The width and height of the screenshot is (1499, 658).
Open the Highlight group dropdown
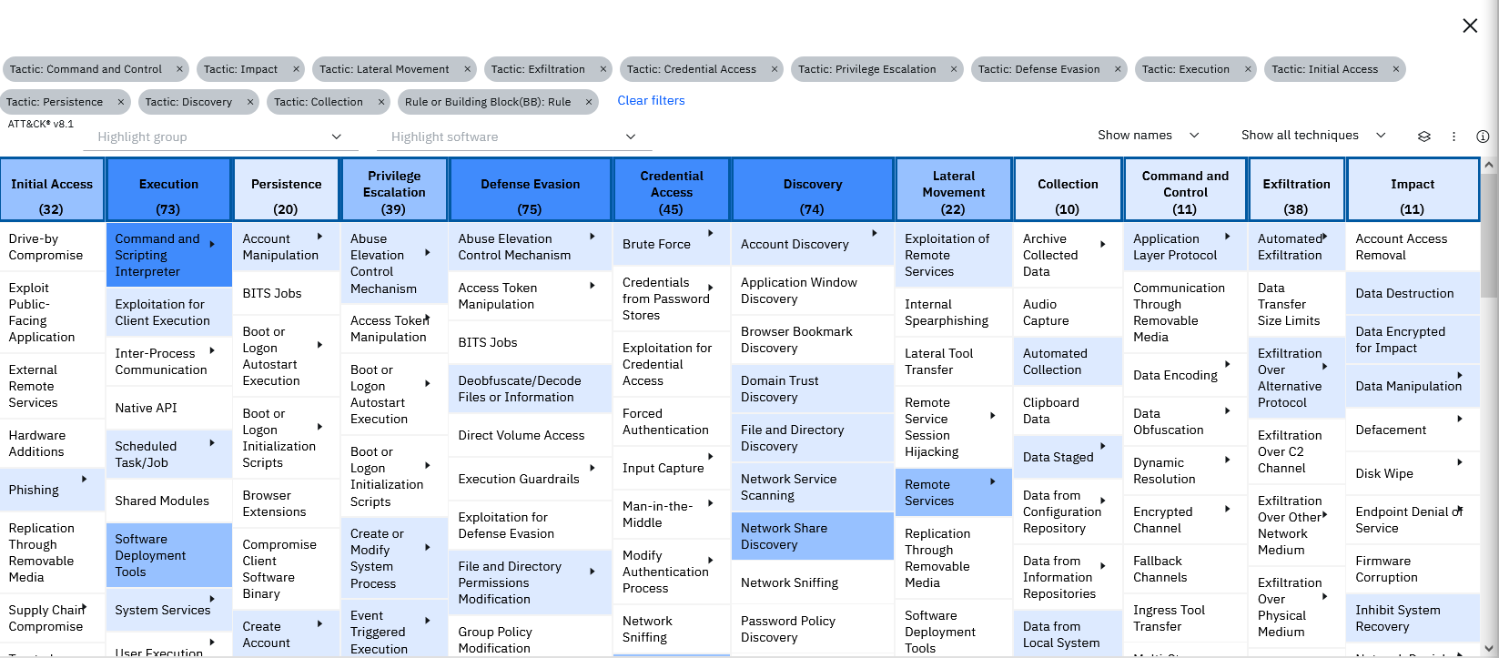[x=221, y=137]
